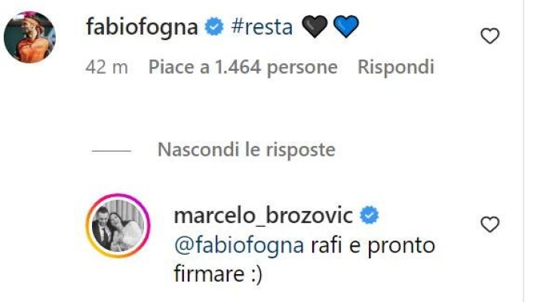View who liked via Piace a 1.464 persone
Viewport: 537px width, 302px height.
point(243,67)
